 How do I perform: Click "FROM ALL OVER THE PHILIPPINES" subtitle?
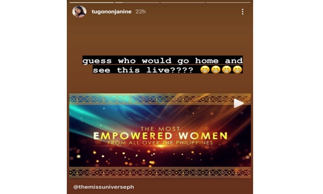tap(160, 143)
